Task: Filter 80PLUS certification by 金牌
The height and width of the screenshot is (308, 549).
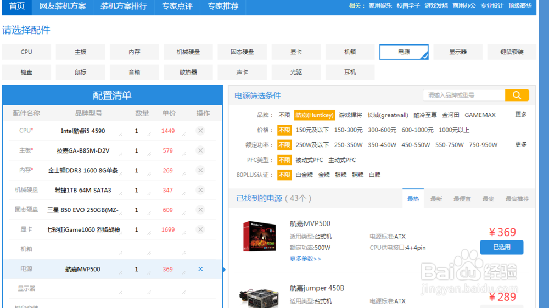Action: [x=324, y=175]
